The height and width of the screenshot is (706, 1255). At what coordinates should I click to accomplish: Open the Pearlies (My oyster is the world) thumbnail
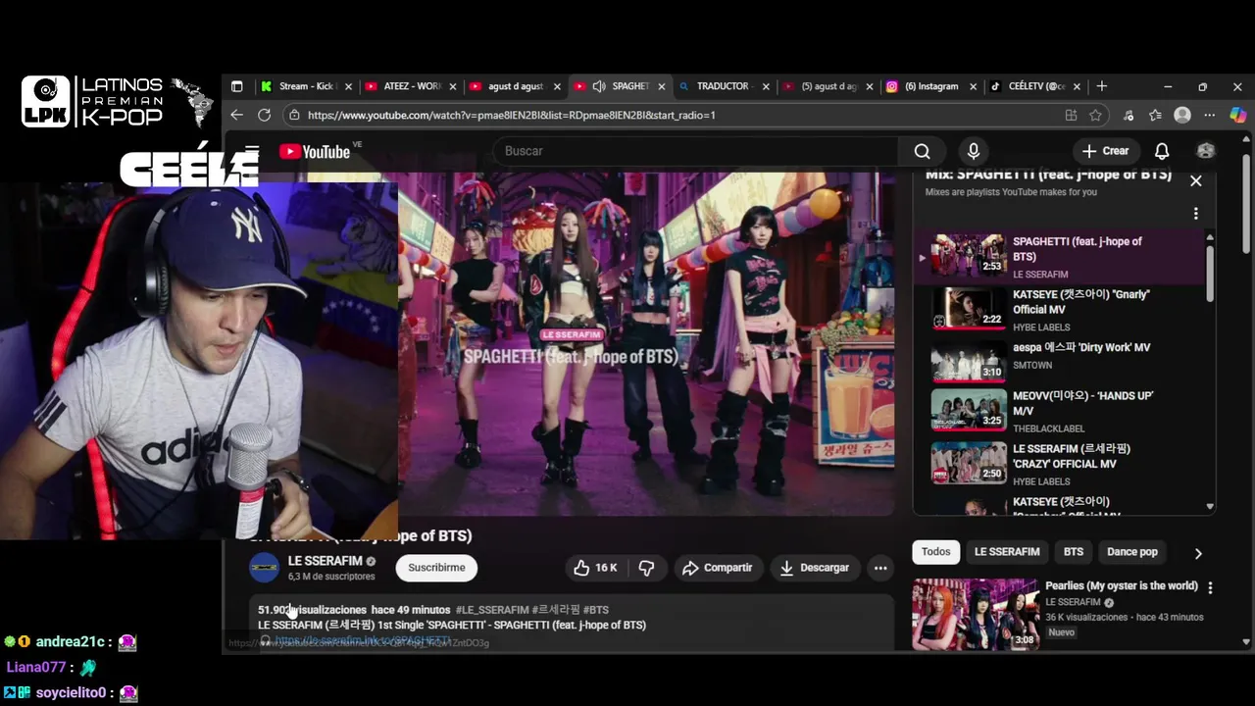pyautogui.click(x=976, y=615)
